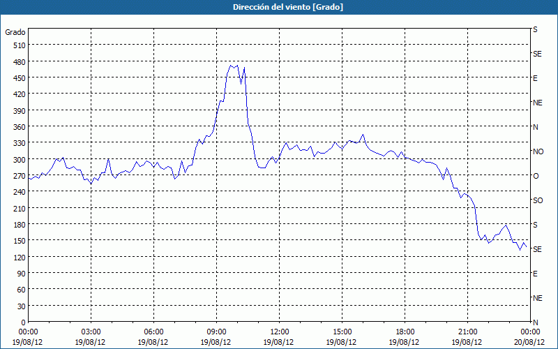Select the 210 y-axis value

tap(20, 208)
